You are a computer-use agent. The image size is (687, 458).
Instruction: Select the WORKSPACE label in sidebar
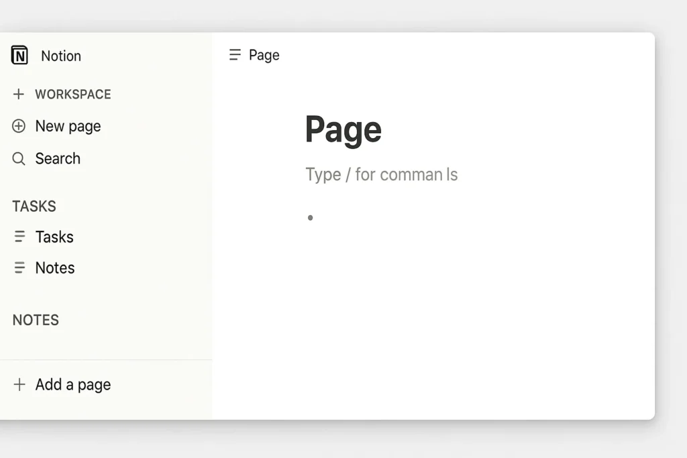73,95
